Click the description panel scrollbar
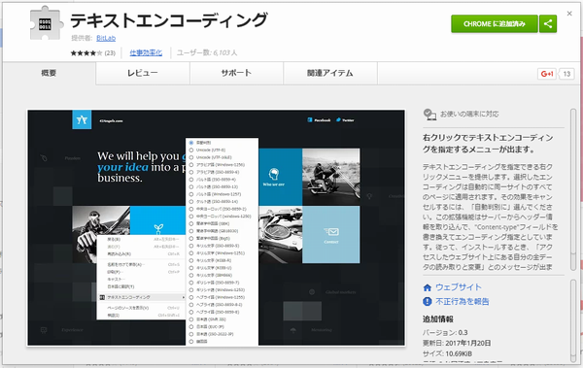The width and height of the screenshot is (583, 368). tap(573, 189)
